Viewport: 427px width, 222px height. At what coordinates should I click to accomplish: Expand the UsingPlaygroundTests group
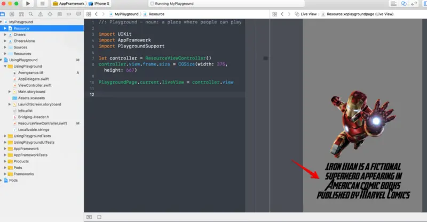(5, 136)
